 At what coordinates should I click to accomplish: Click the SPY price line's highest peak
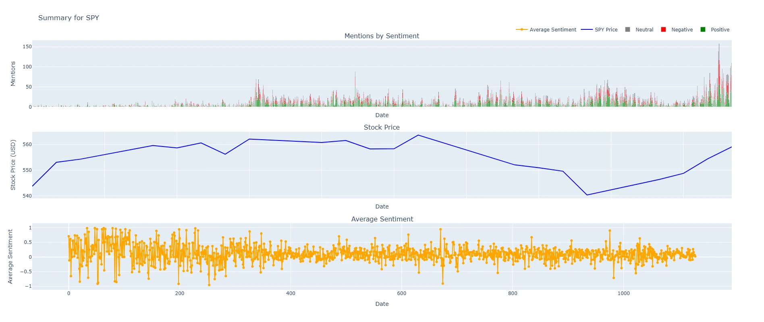coord(418,135)
